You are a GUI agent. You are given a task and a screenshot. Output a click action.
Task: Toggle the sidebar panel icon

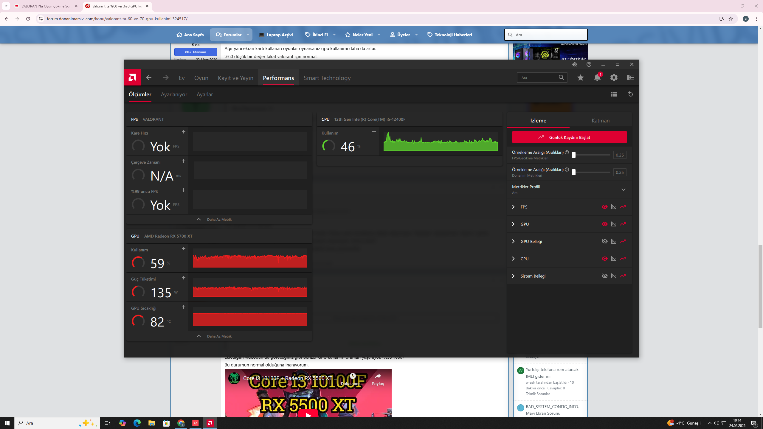tap(630, 78)
